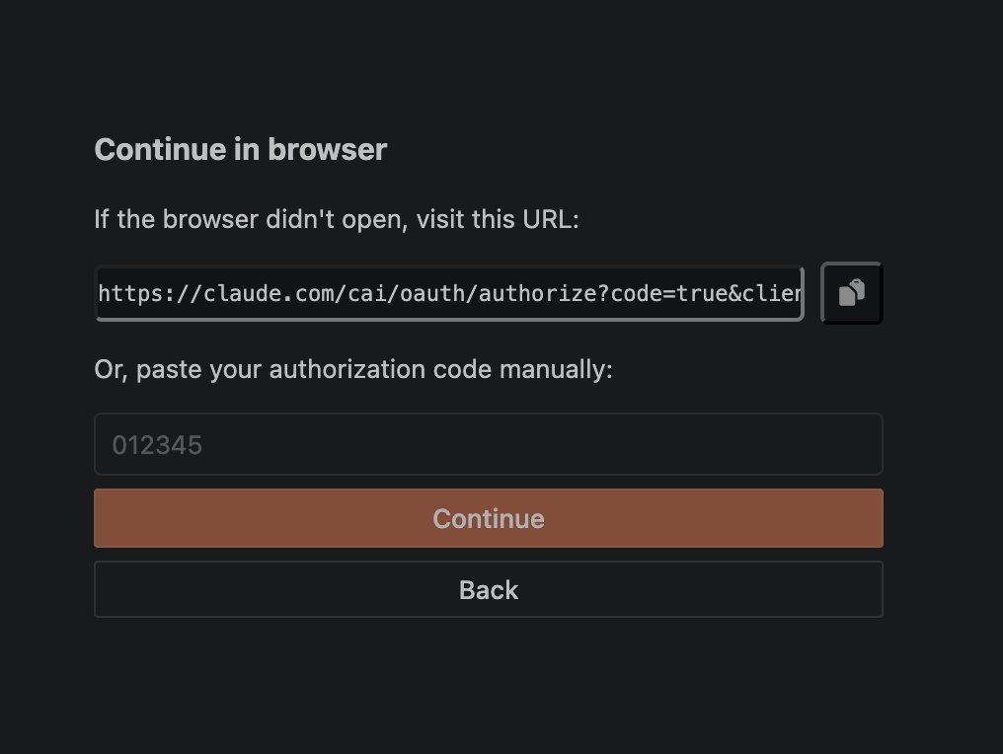Click the orange Continue button
Viewport: 1003px width, 754px height.
tap(489, 518)
